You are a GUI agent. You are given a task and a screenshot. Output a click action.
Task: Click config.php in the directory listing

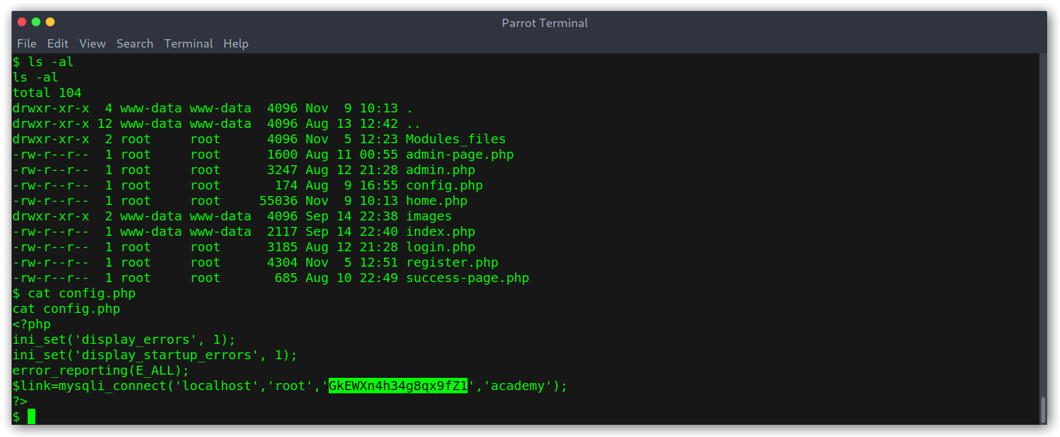point(444,186)
